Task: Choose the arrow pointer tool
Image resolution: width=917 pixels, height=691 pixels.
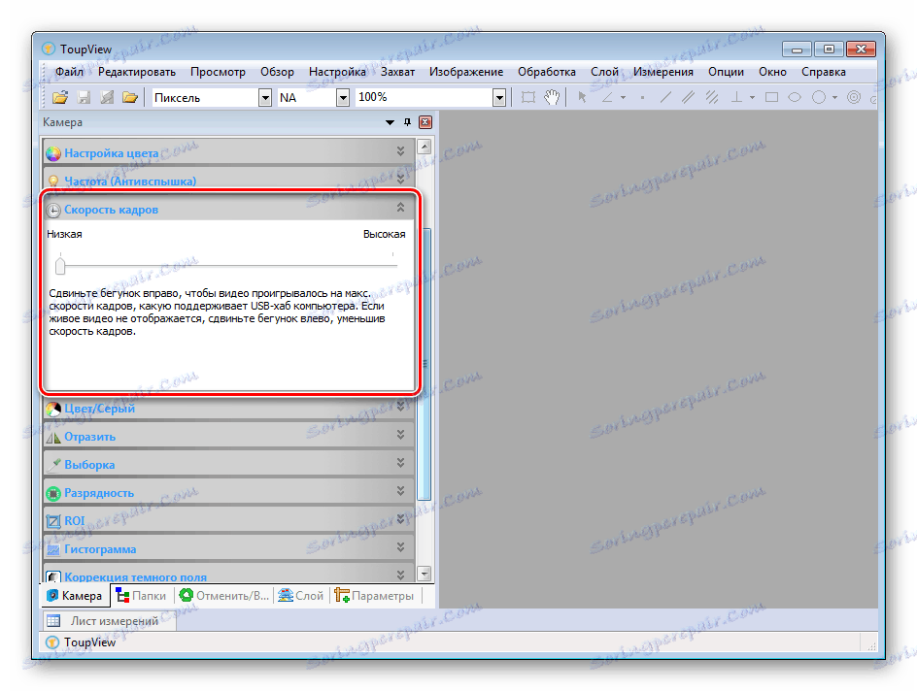Action: point(582,98)
